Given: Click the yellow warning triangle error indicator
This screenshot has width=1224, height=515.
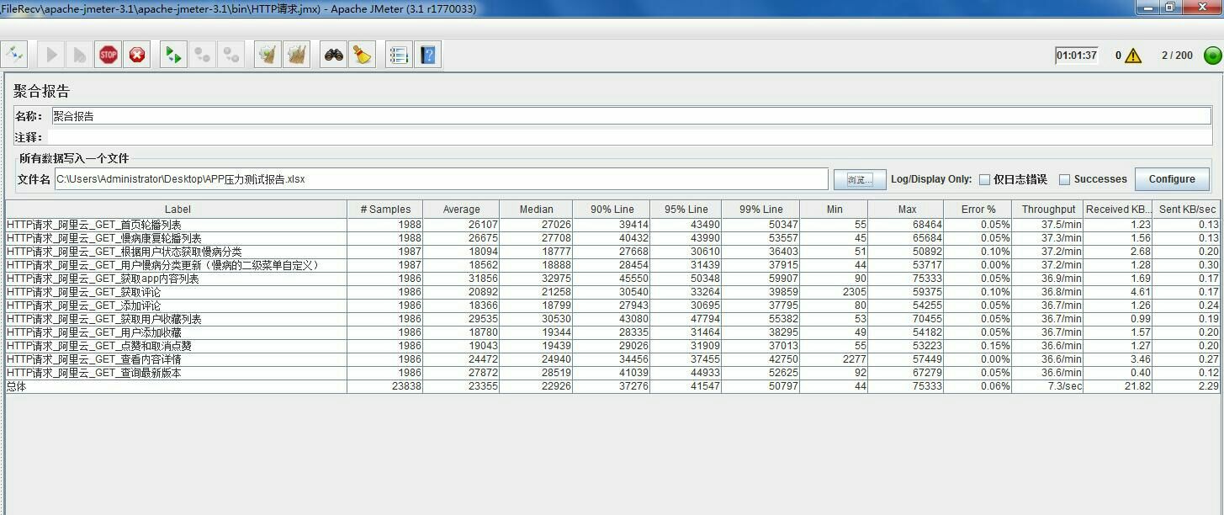Looking at the screenshot, I should pos(1133,56).
